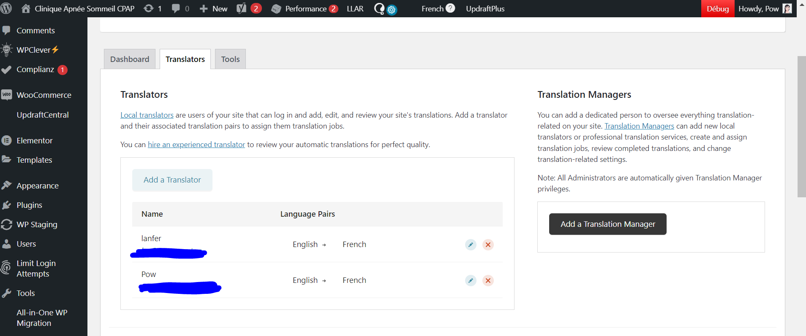The image size is (806, 336).
Task: Switch to the Tools tab
Action: pos(230,59)
